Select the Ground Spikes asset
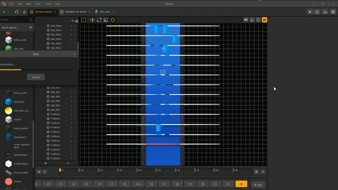Screen dimensions: 338x190 [x=8, y=173]
